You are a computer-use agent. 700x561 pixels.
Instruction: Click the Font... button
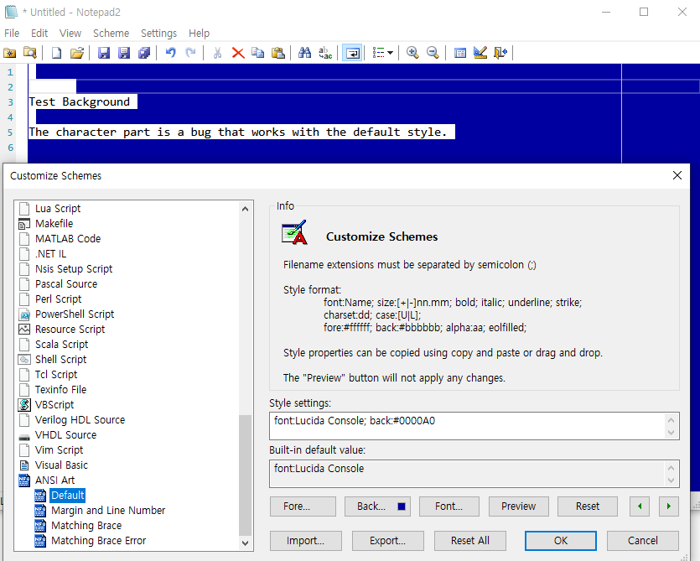click(449, 506)
